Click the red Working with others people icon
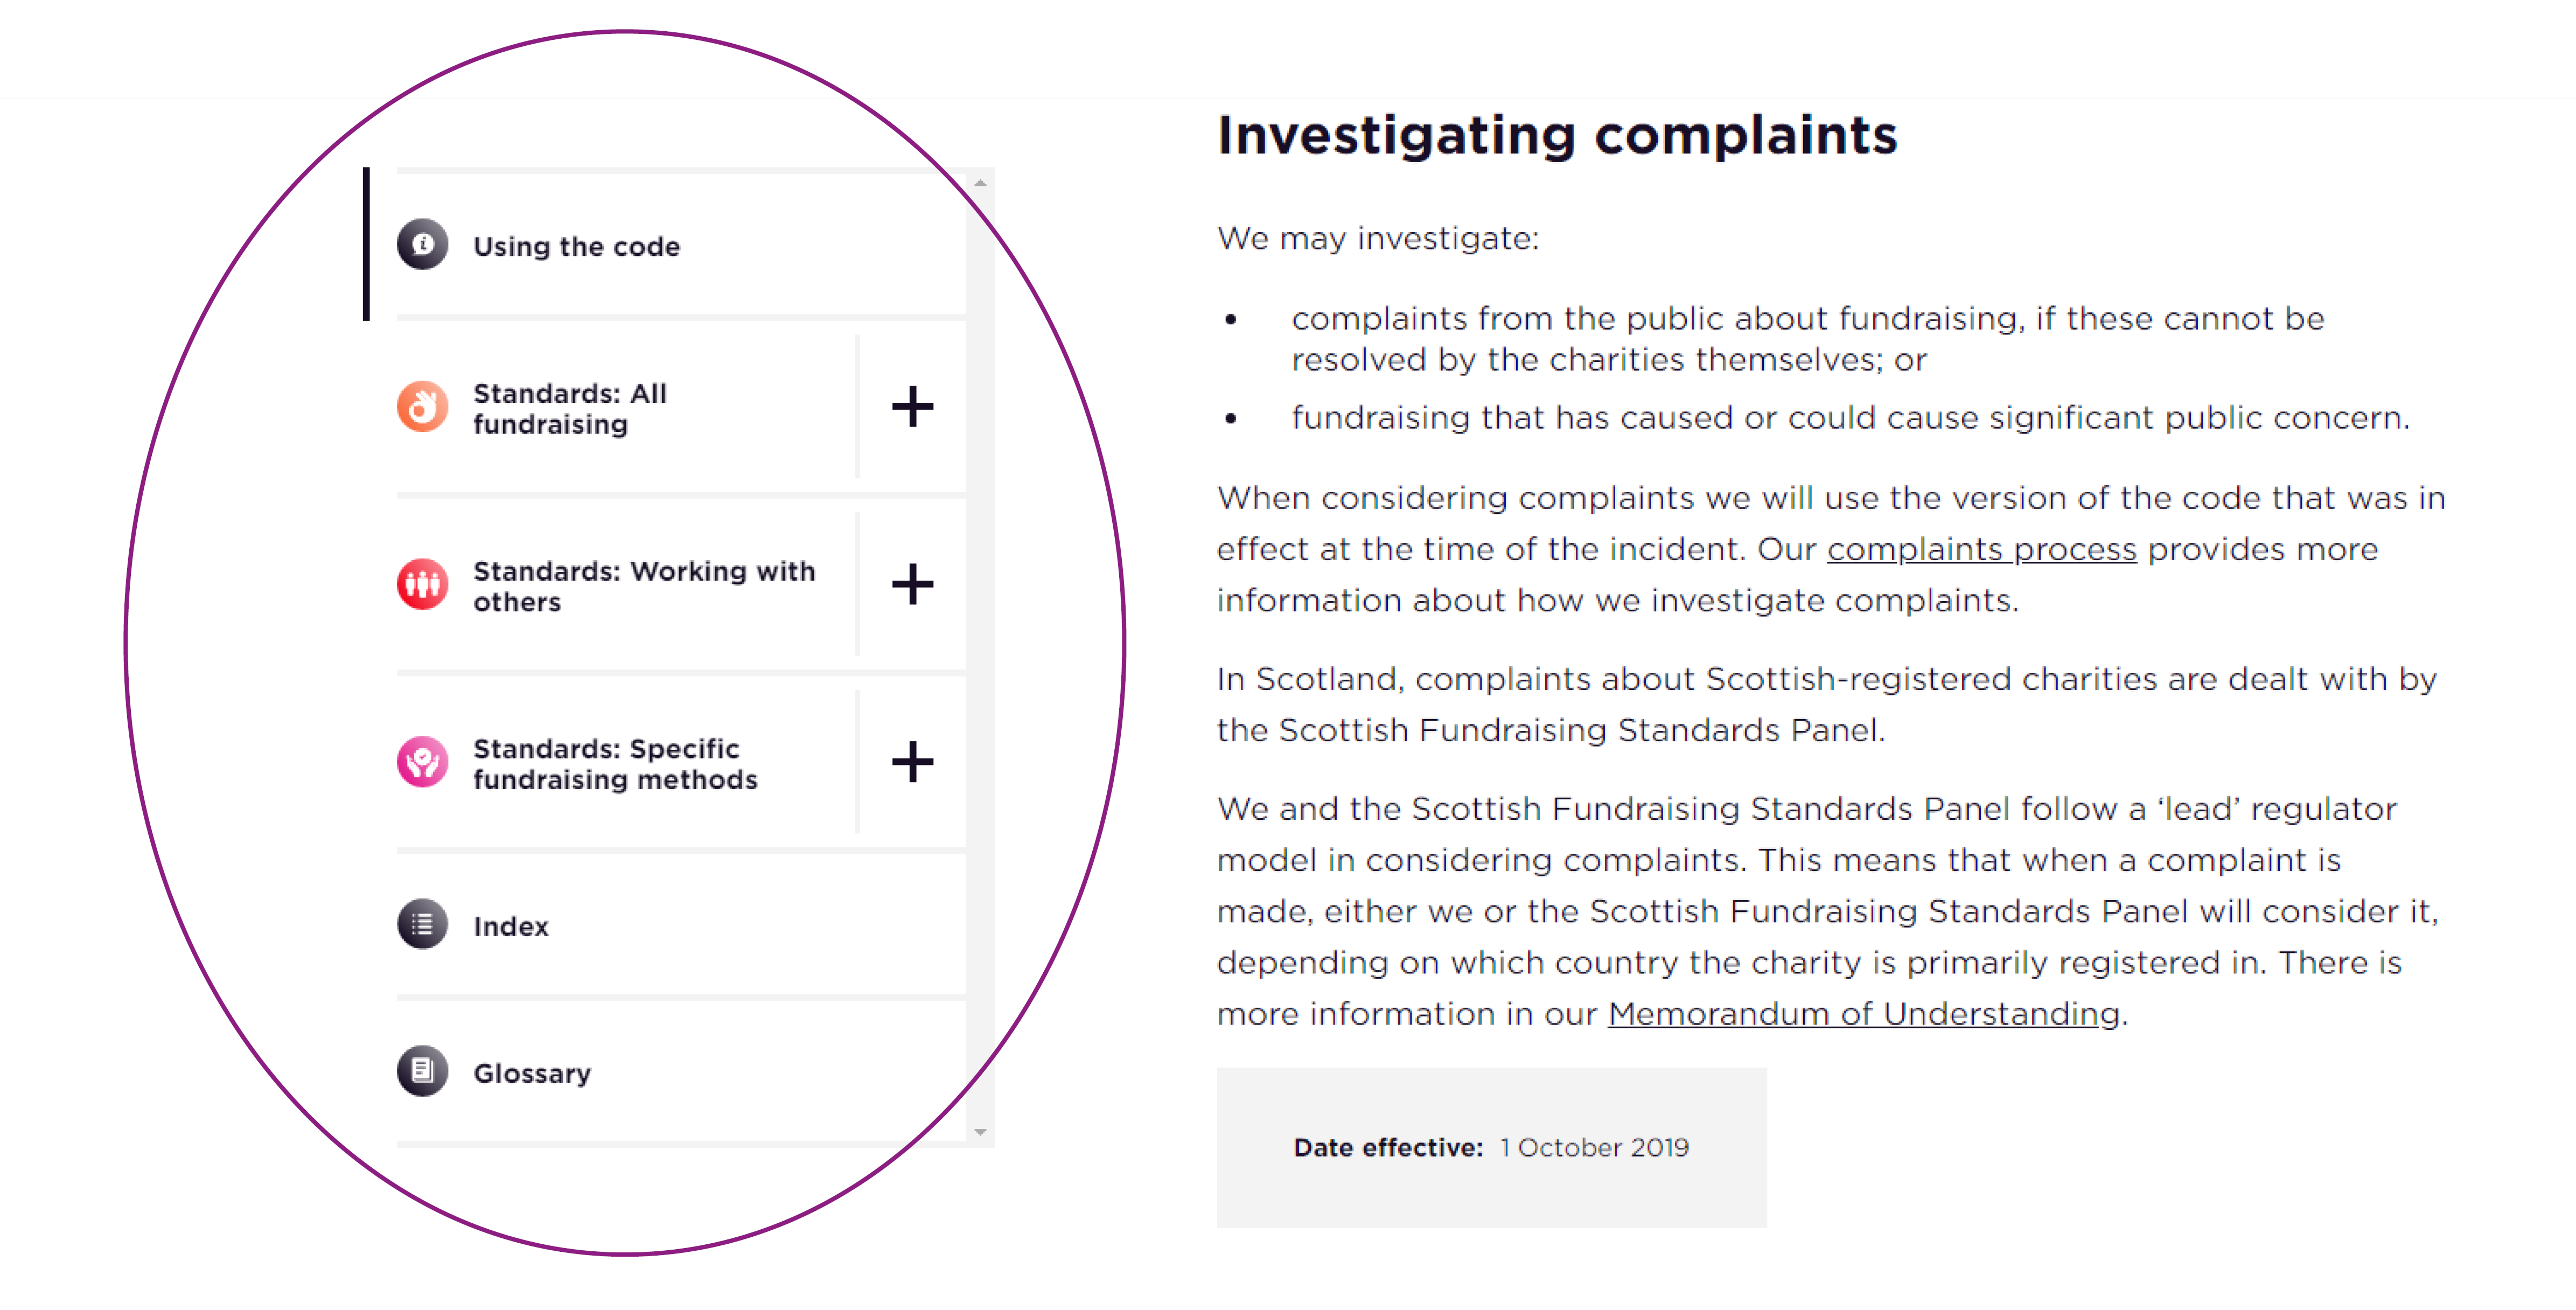 [422, 585]
